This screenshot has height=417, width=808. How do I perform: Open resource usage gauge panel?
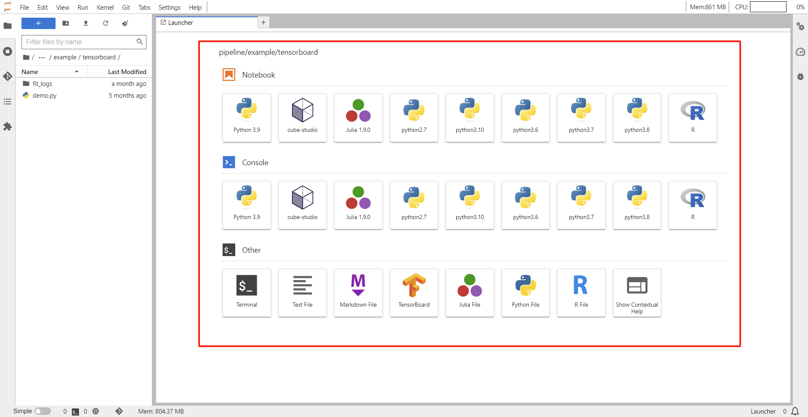[x=800, y=52]
